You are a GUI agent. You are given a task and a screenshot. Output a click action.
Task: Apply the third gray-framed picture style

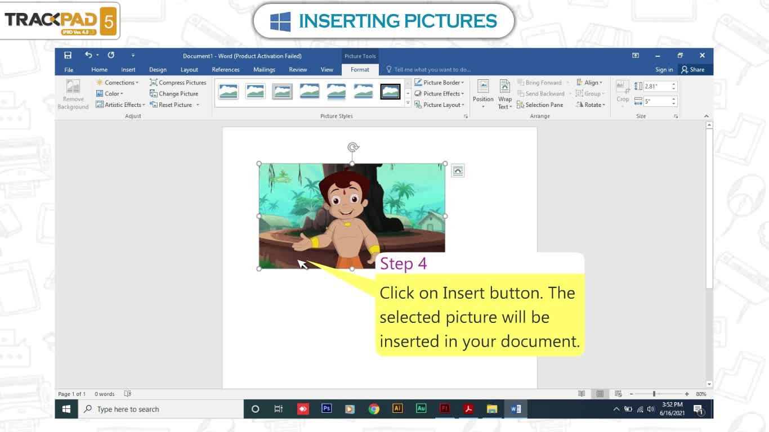pos(282,91)
